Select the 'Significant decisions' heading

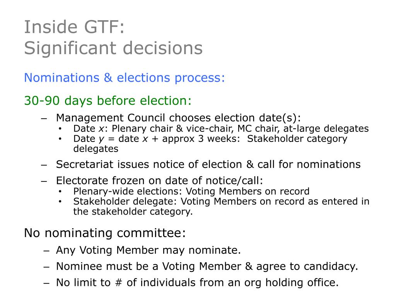click(113, 48)
